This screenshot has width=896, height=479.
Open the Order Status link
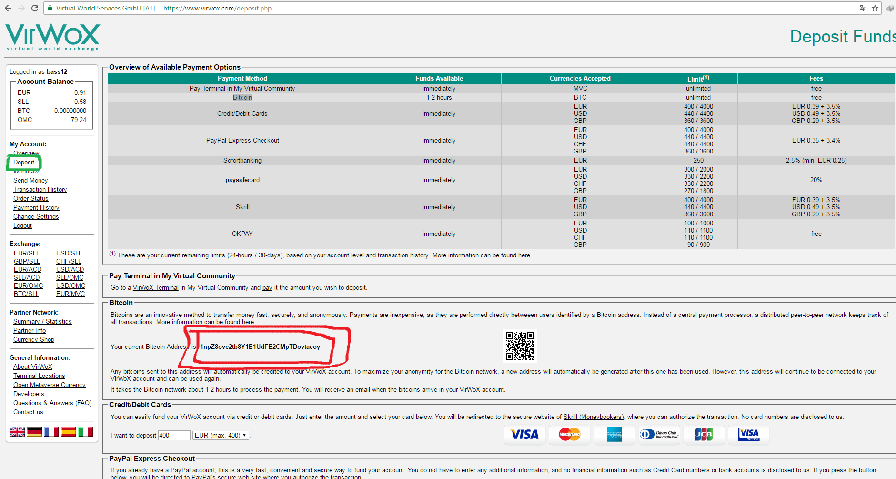coord(31,198)
